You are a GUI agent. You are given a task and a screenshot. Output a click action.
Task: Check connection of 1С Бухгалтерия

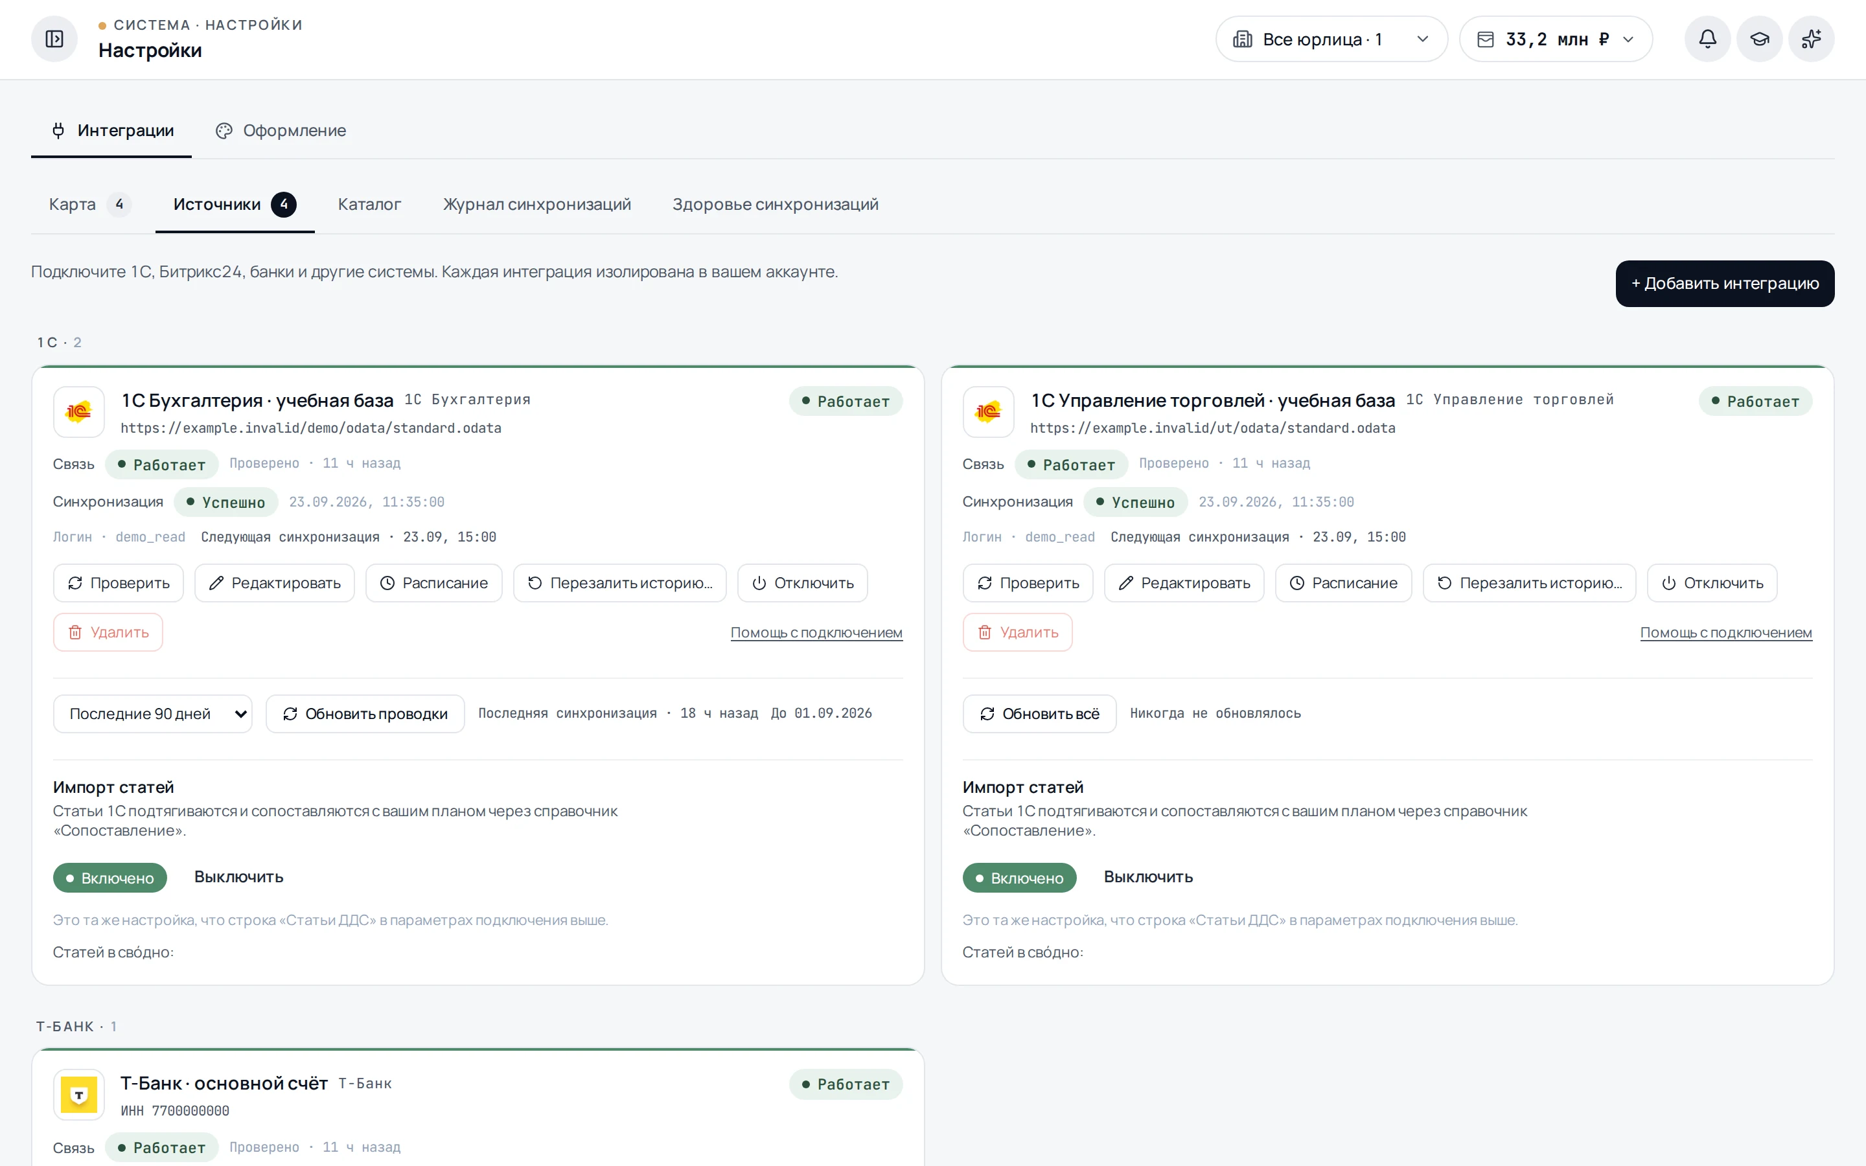click(119, 583)
